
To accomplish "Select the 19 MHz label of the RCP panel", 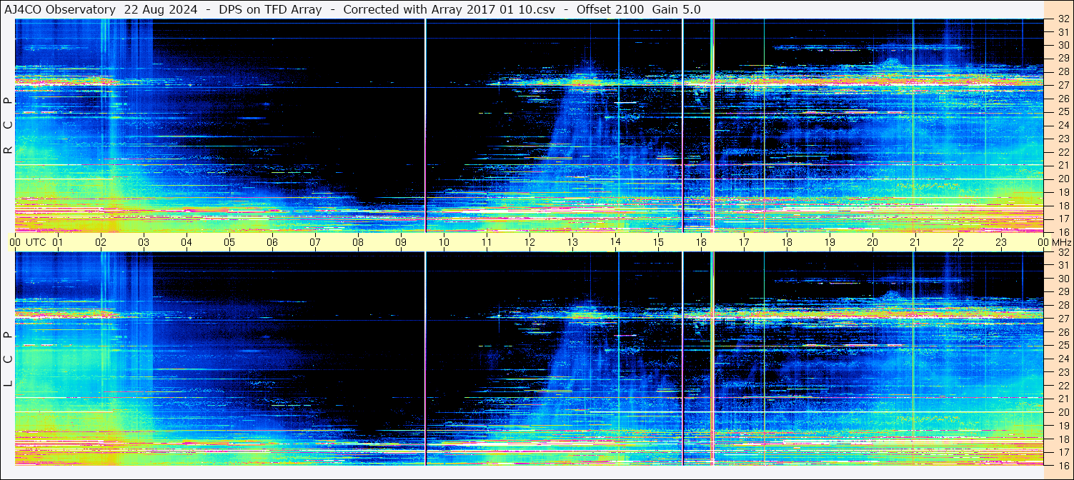I will (1063, 192).
